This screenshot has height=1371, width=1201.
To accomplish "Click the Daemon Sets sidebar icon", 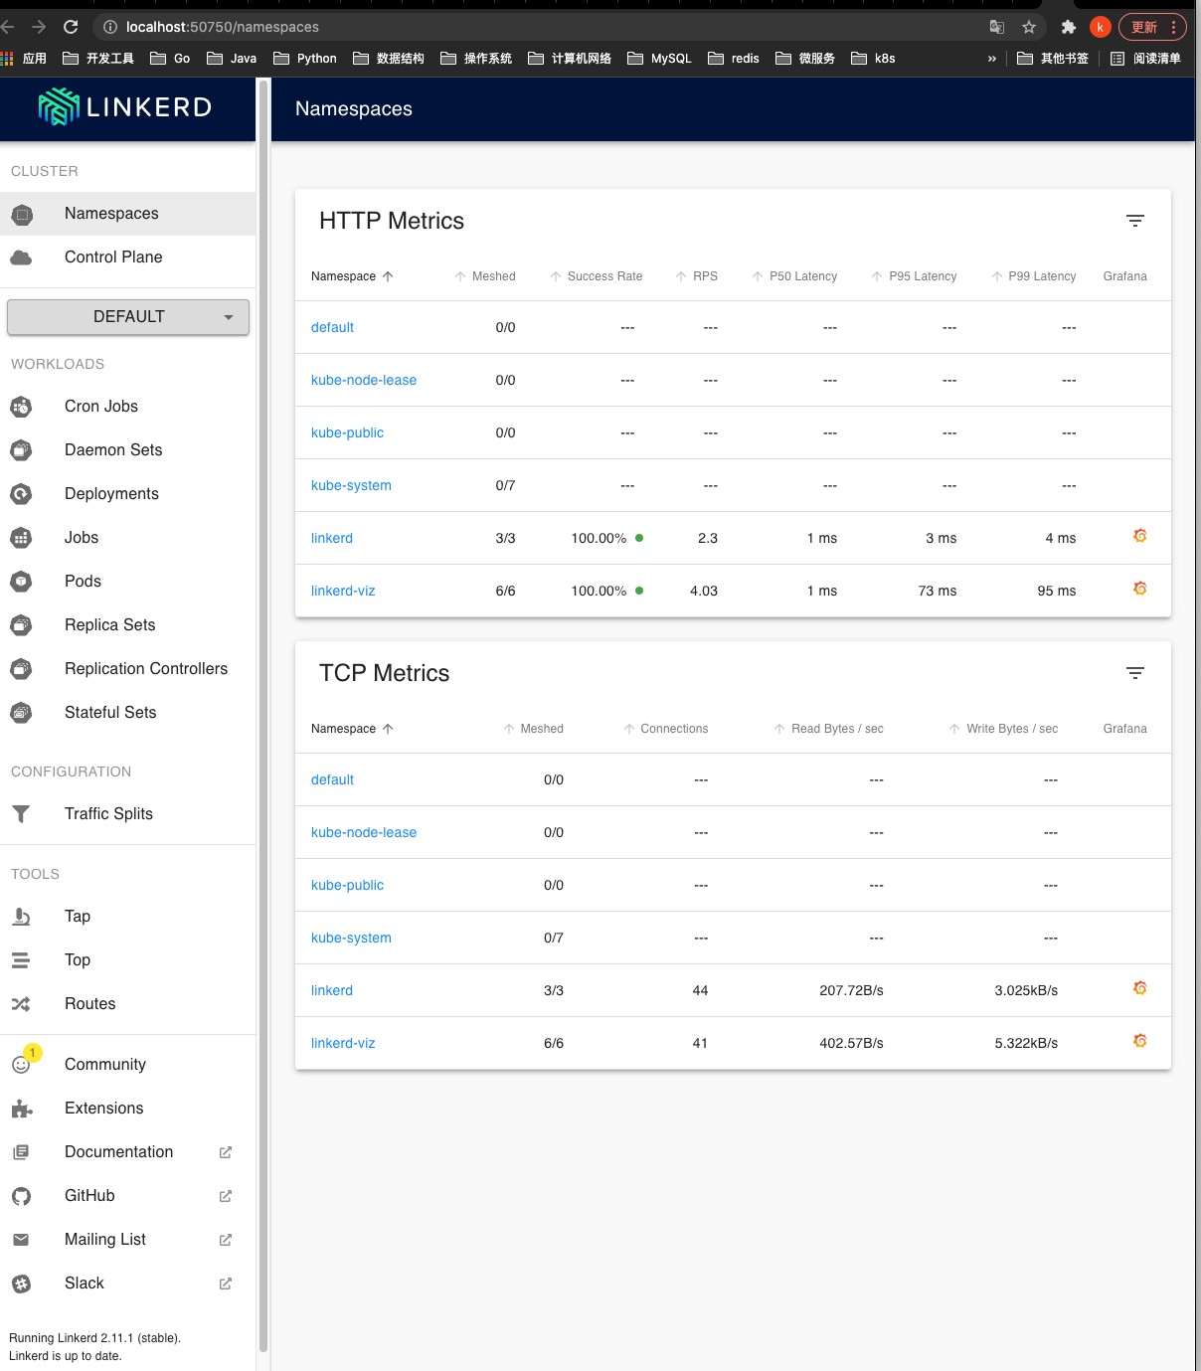I will pos(21,450).
